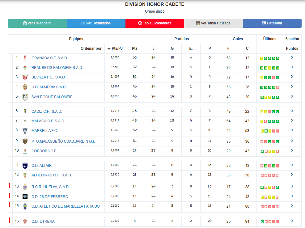Click the C.D. 26 de Febrero crest

25,196
